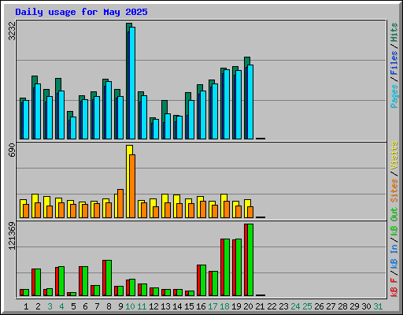The image size is (403, 315).
Task: Click the Hits legend label
Action: pyautogui.click(x=394, y=32)
